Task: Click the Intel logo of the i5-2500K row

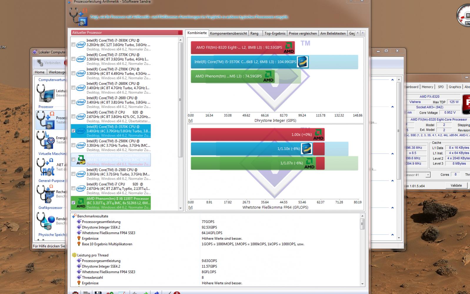Action: click(81, 145)
